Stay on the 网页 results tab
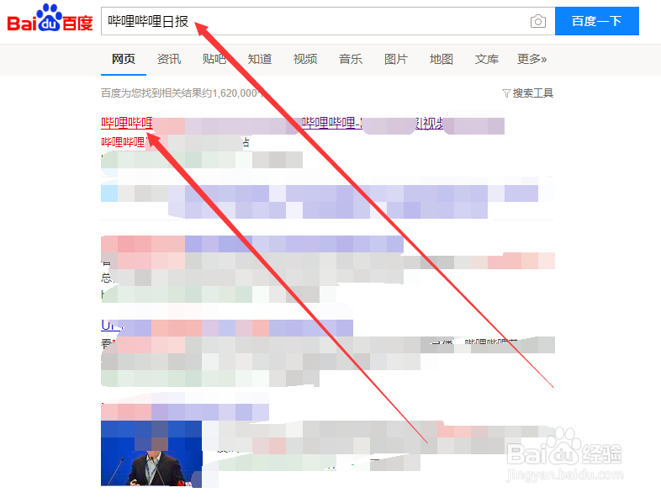661x498 pixels. pyautogui.click(x=124, y=59)
